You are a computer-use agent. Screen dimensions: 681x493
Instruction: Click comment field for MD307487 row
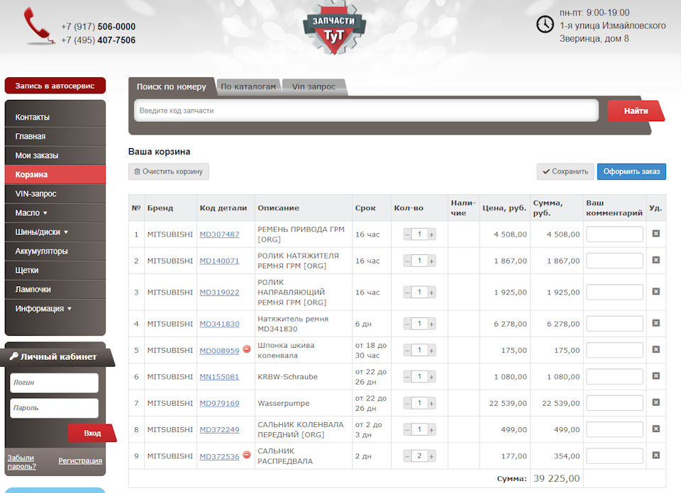point(614,234)
